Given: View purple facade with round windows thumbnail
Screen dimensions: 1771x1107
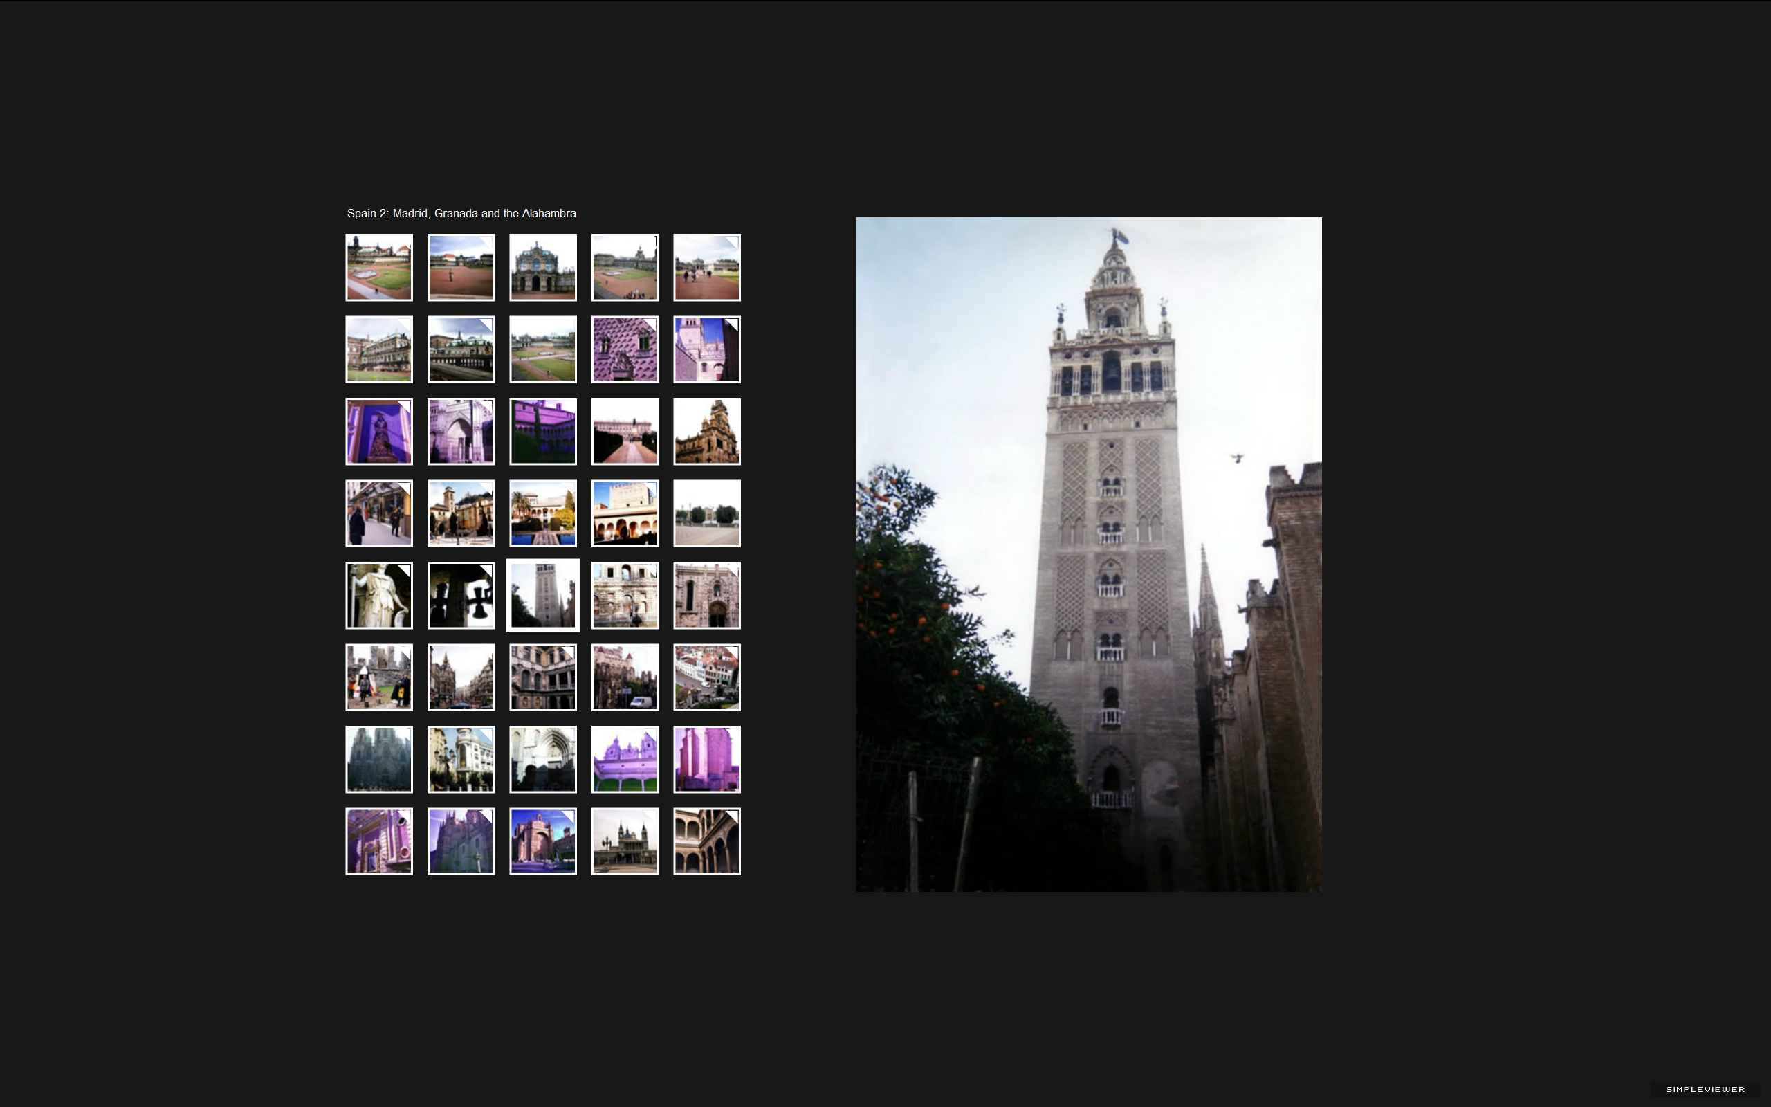Looking at the screenshot, I should click(379, 841).
